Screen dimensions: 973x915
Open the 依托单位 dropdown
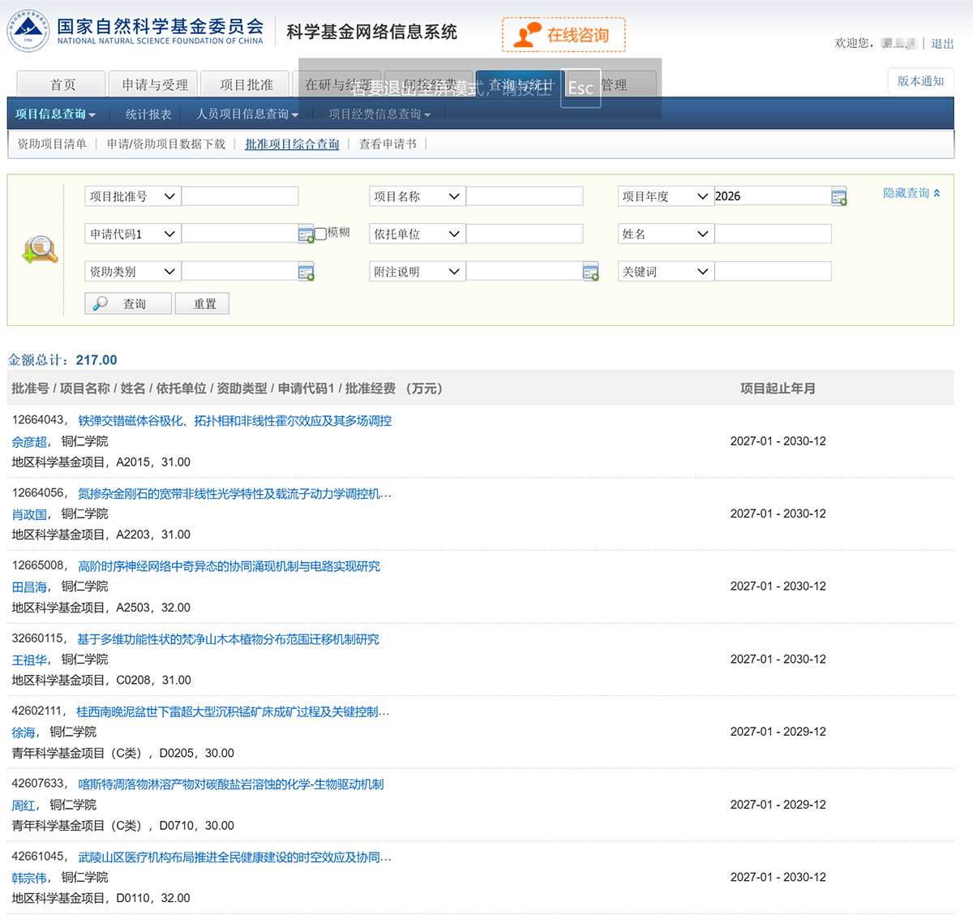(418, 234)
